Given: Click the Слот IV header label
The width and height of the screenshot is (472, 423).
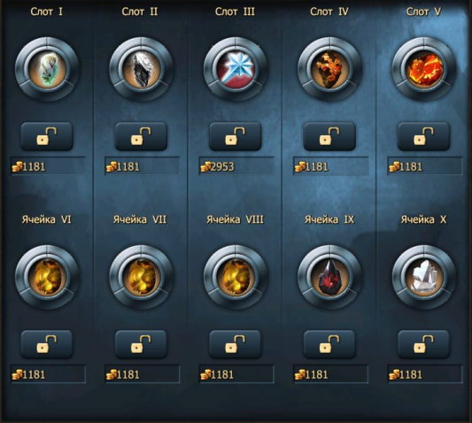Looking at the screenshot, I should click(x=329, y=12).
